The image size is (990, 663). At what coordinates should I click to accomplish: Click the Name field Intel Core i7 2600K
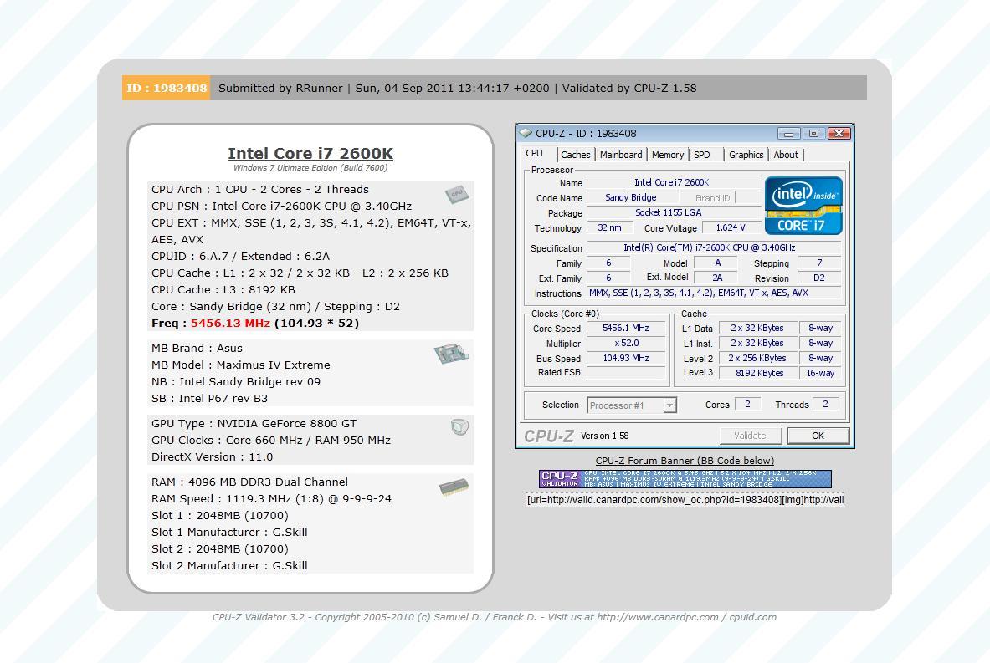(672, 182)
